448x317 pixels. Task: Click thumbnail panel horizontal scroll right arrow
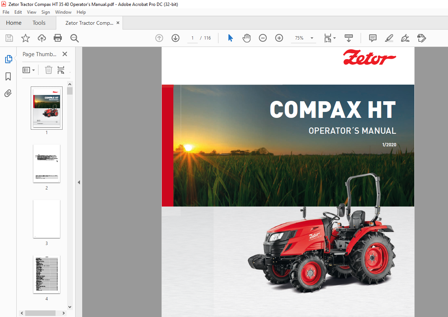tap(64, 313)
